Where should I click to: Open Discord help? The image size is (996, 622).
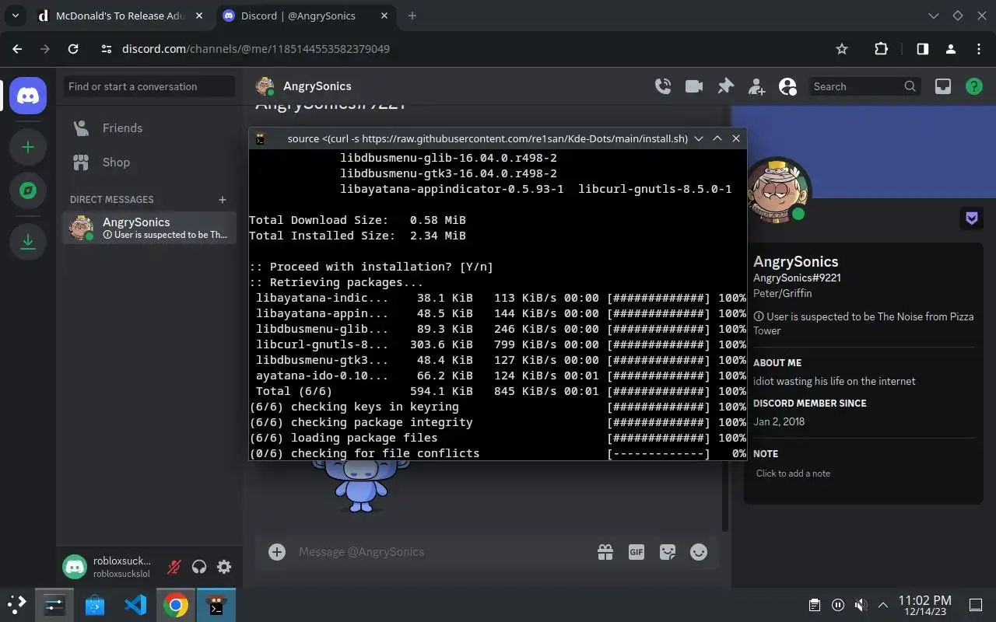point(974,86)
